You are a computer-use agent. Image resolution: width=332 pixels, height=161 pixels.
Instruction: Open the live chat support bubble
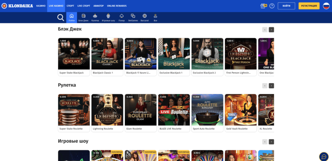pyautogui.click(x=324, y=156)
